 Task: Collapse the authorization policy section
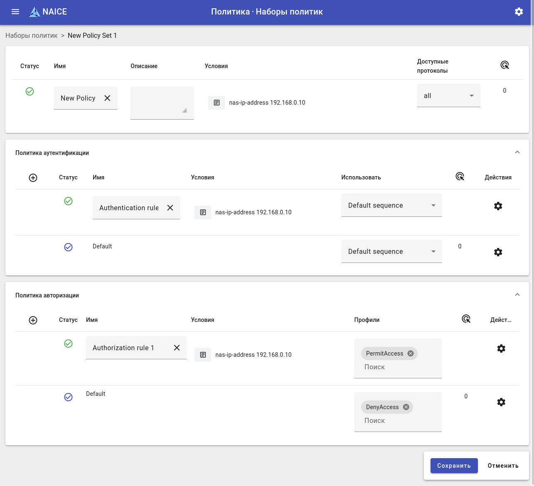[x=517, y=295]
